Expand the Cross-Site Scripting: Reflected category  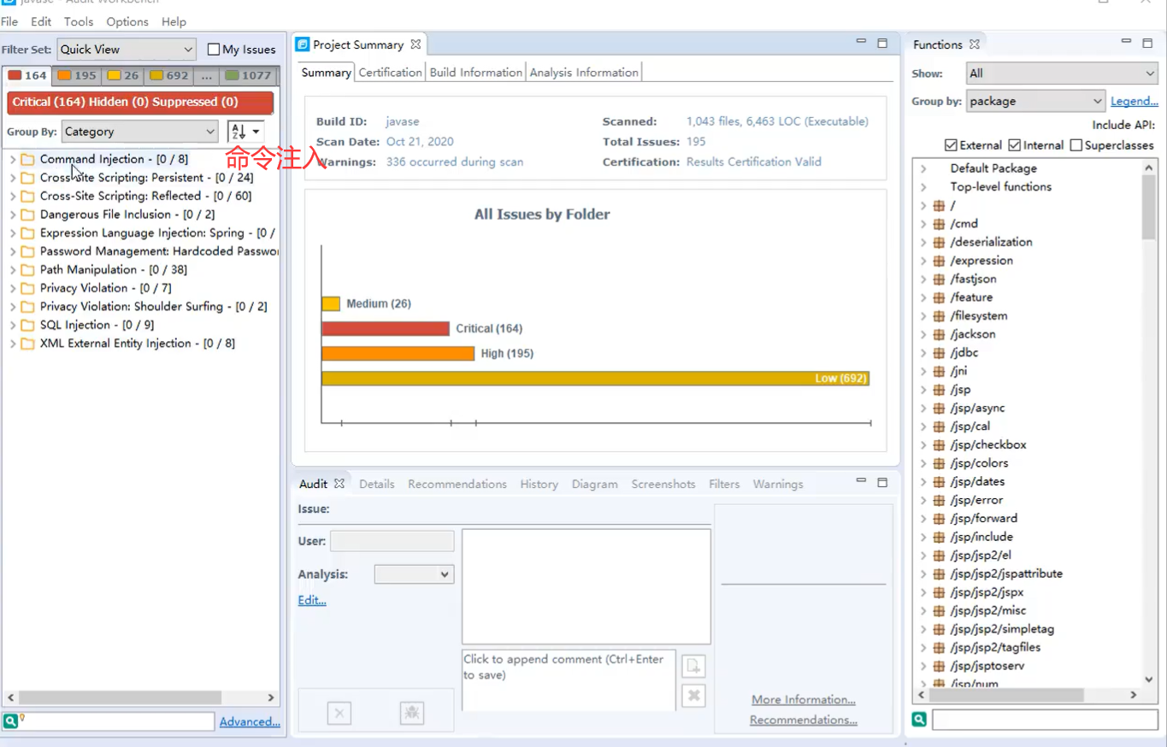tap(13, 197)
